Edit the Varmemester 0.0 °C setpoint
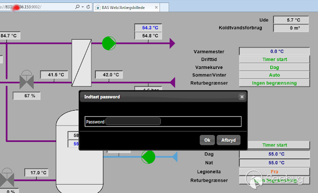 tap(274, 51)
